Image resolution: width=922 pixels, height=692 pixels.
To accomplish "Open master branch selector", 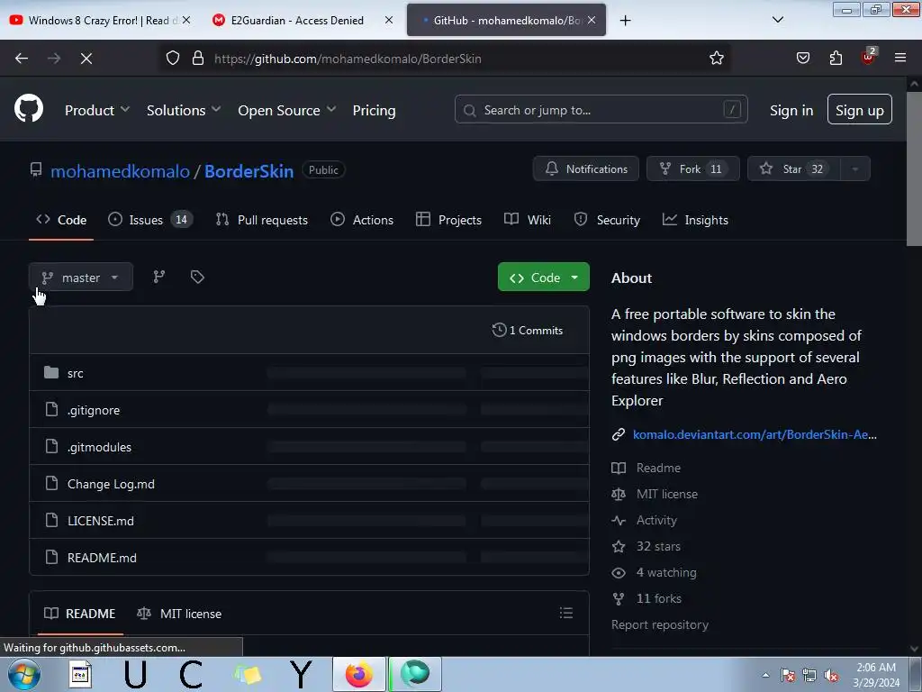I will coord(80,278).
